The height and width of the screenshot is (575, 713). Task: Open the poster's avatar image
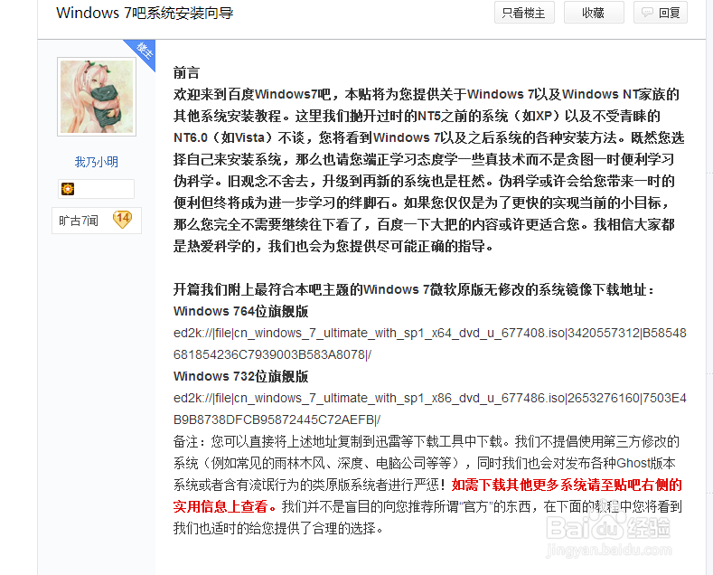97,97
